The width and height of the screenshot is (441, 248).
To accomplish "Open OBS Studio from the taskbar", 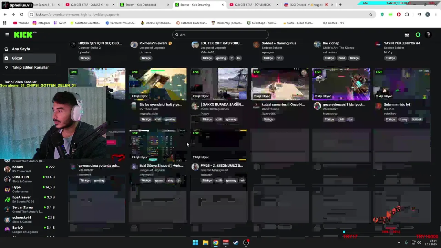I will pyautogui.click(x=246, y=242).
